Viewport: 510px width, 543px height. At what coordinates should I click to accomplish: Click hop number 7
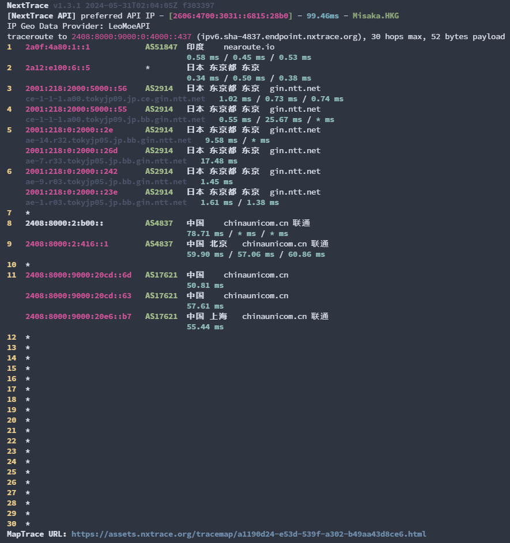point(9,213)
